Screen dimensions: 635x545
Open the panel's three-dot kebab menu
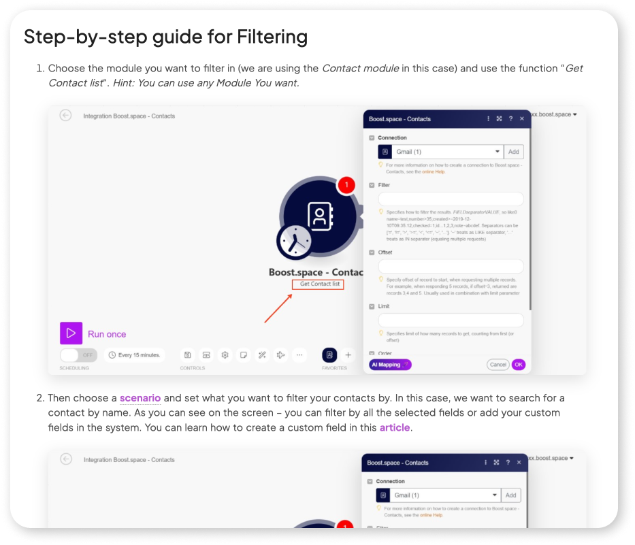488,118
